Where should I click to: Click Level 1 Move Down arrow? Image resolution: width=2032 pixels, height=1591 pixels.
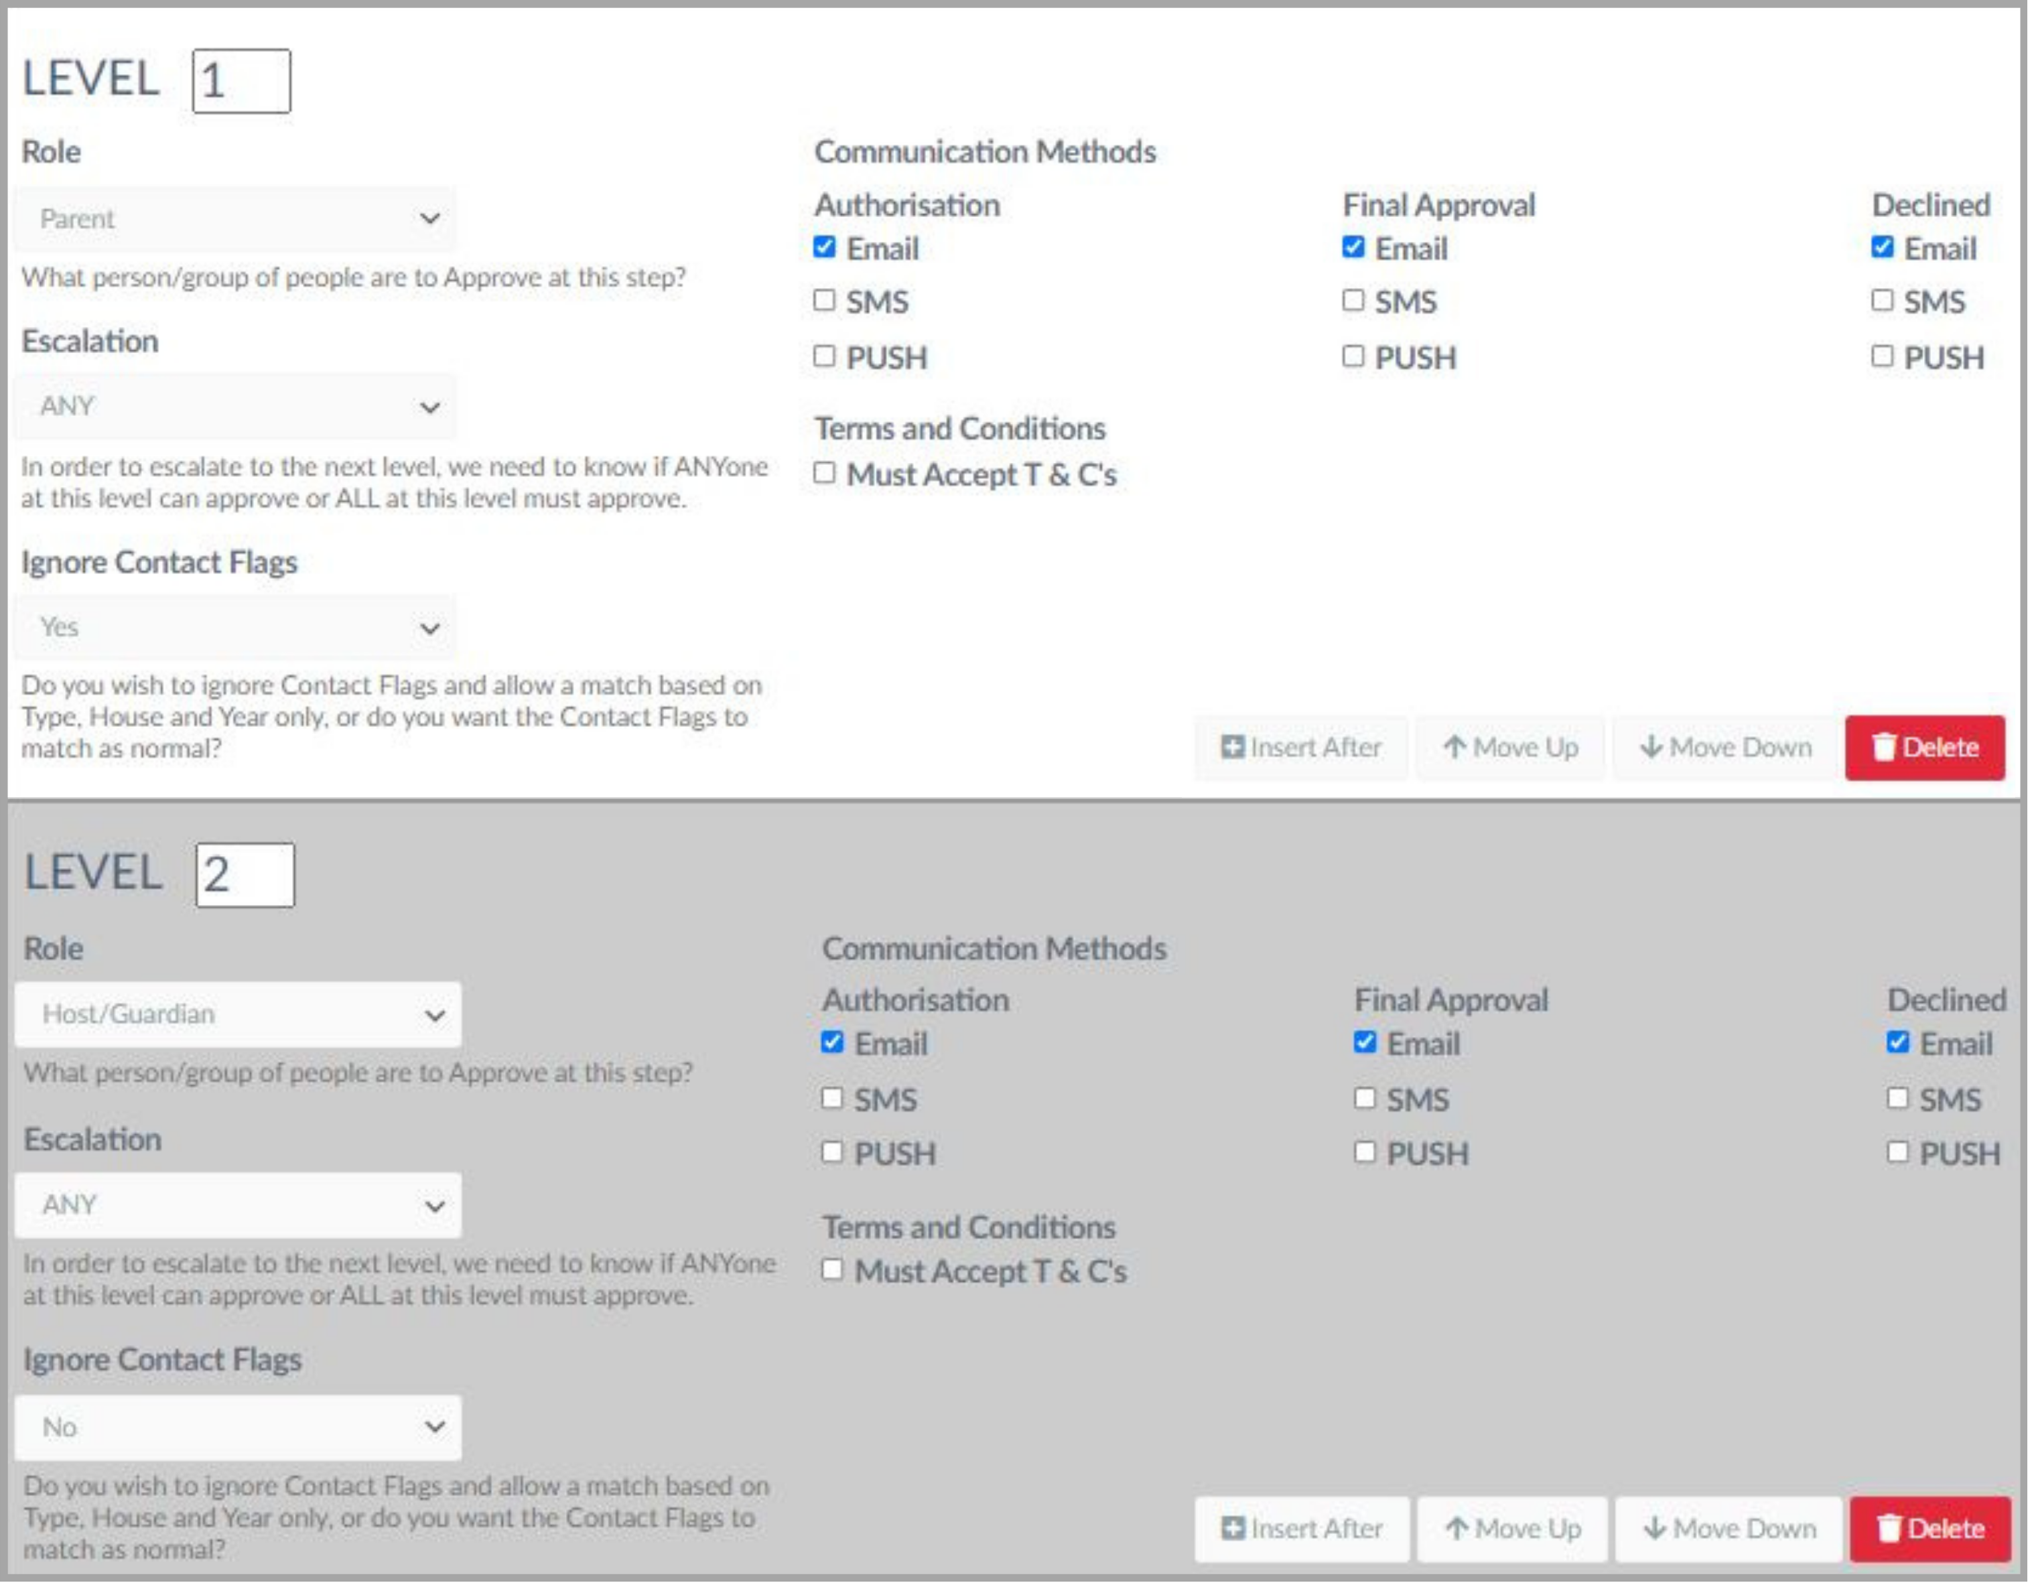point(1651,747)
